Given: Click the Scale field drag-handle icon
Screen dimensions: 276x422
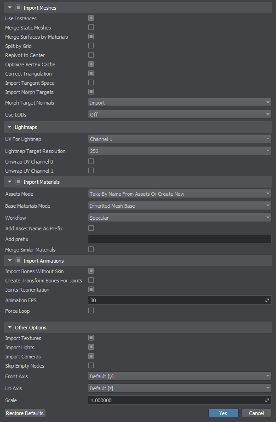Looking at the screenshot, I should [267, 400].
